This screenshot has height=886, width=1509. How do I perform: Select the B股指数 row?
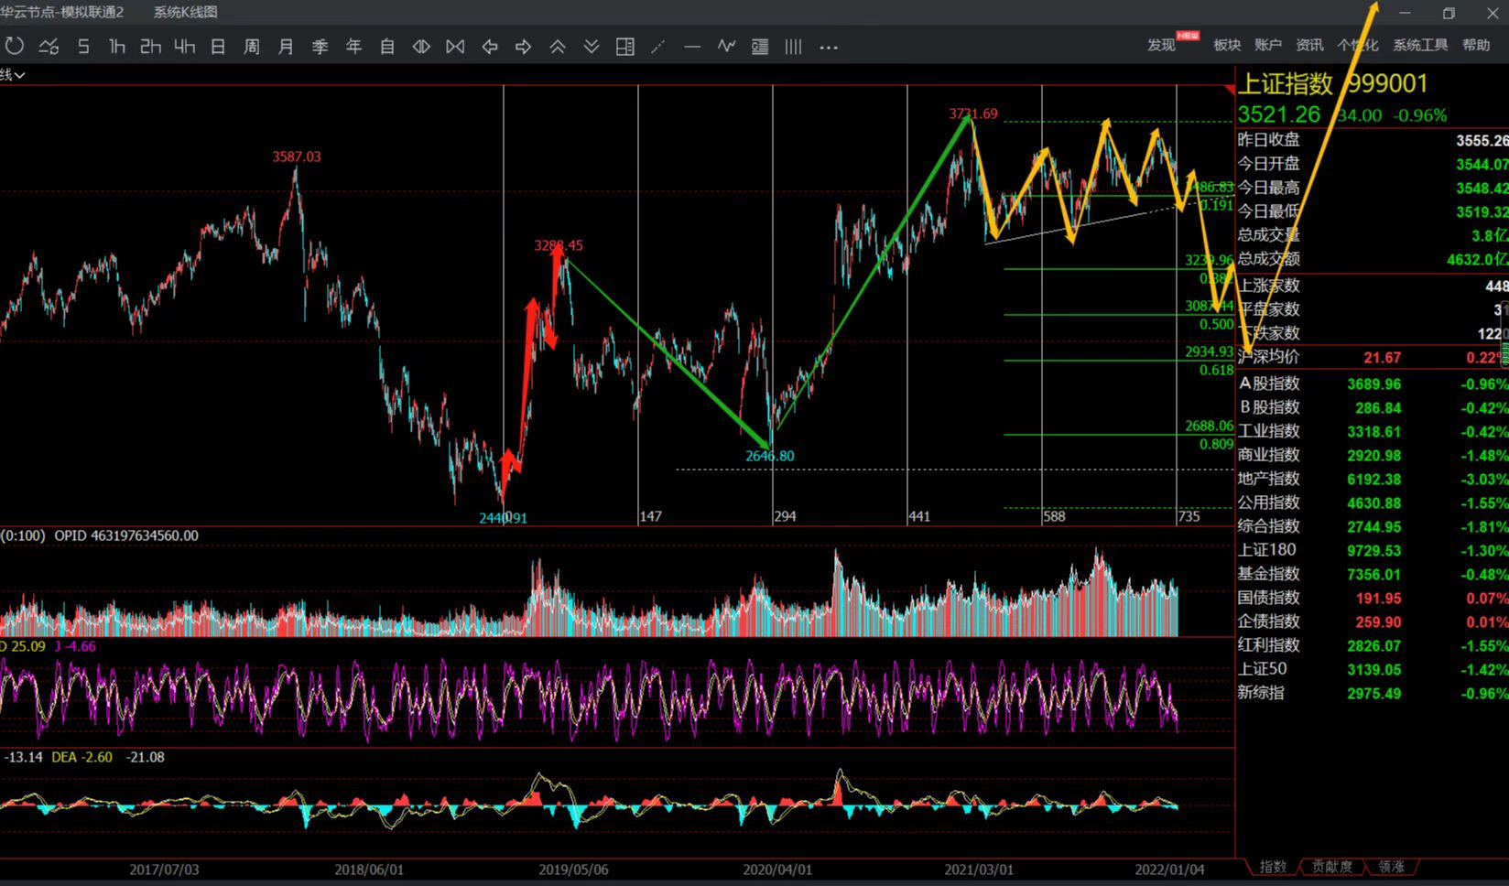point(1373,407)
